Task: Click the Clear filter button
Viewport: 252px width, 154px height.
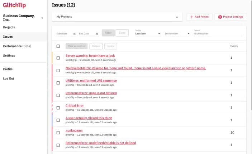Action: pyautogui.click(x=122, y=33)
